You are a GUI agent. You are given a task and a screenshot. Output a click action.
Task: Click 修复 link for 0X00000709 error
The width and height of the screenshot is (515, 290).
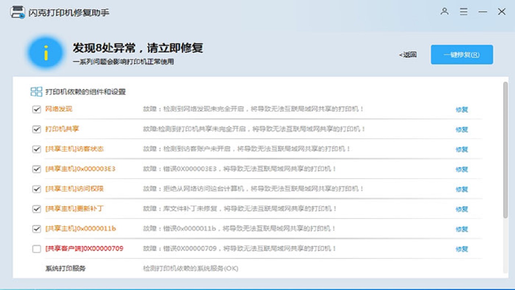(x=461, y=249)
